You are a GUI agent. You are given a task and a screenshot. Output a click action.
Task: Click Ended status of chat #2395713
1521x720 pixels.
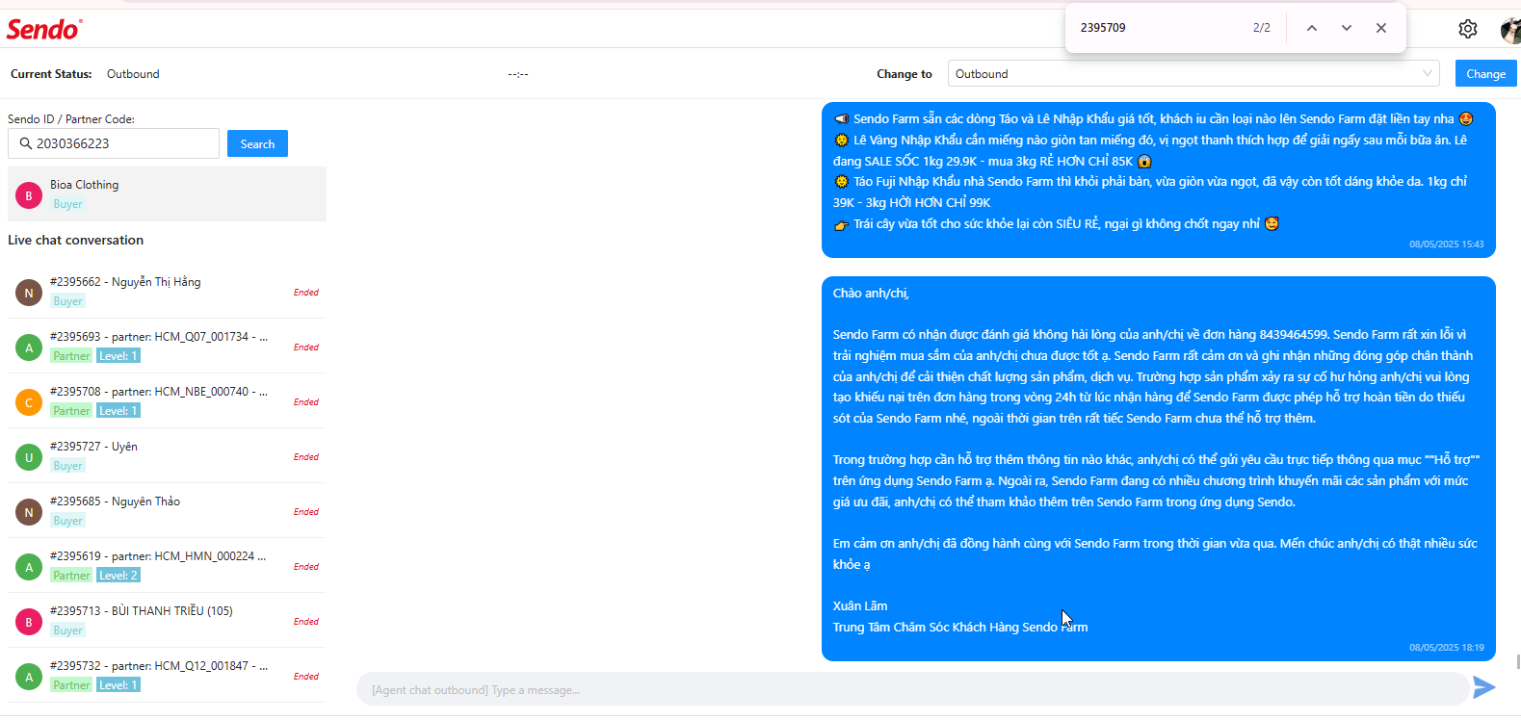tap(306, 622)
